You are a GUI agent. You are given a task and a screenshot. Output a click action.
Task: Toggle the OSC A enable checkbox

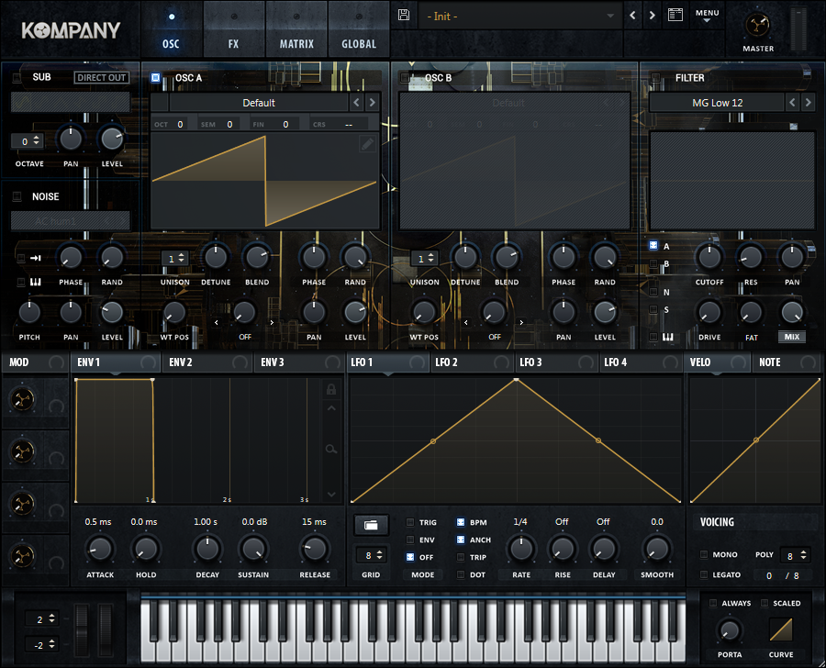155,77
